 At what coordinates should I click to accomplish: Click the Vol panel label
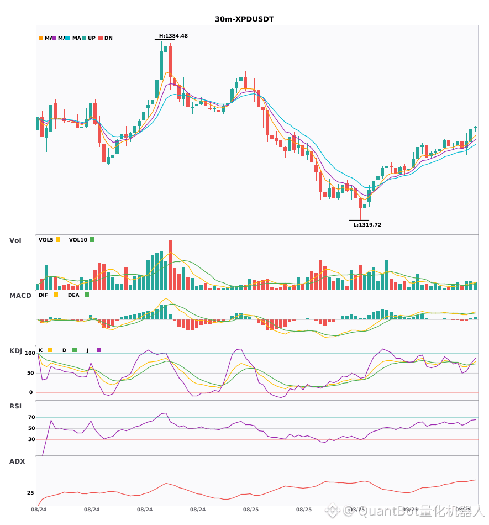coord(15,240)
